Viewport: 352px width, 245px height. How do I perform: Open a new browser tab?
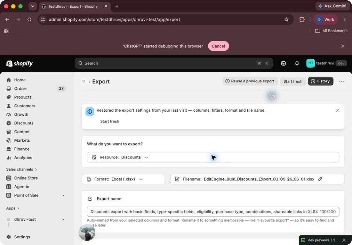pyautogui.click(x=117, y=6)
